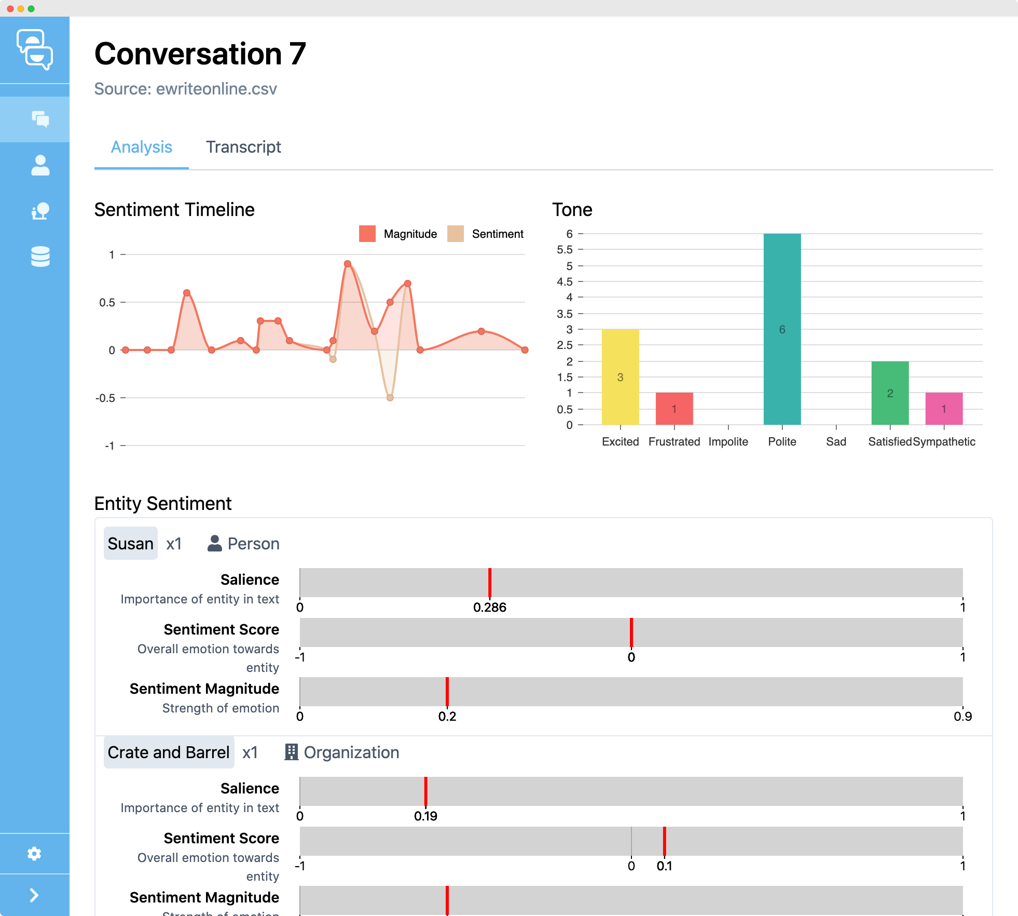Click the Polite bar in Tone chart
The height and width of the screenshot is (916, 1018).
point(782,329)
